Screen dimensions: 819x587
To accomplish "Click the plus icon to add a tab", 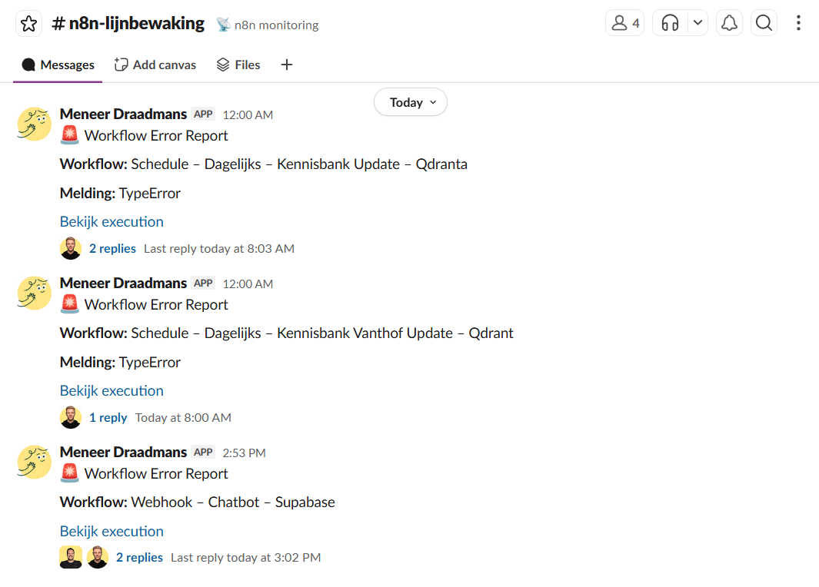I will click(x=286, y=65).
